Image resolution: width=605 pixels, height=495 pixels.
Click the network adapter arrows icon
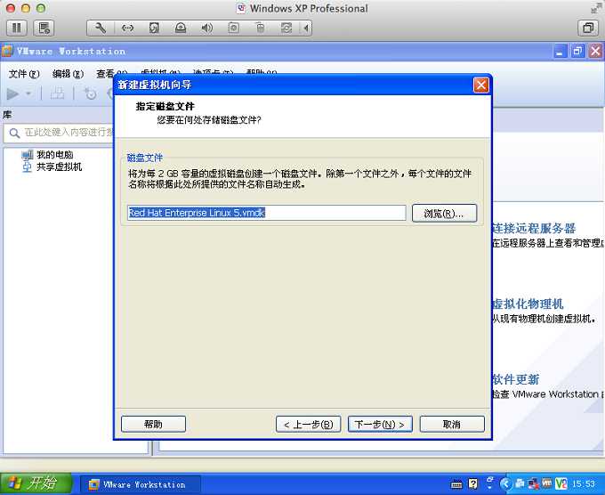pos(127,28)
